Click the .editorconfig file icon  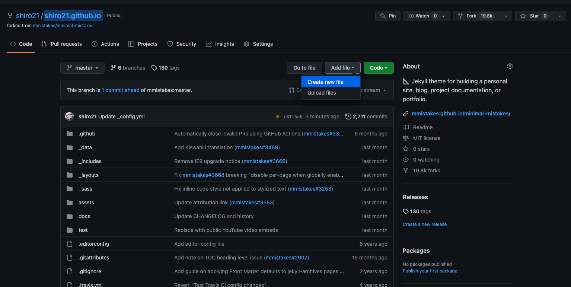tap(70, 244)
